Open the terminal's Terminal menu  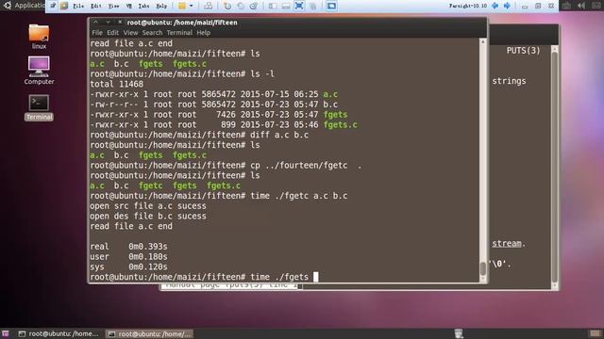pyautogui.click(x=179, y=33)
